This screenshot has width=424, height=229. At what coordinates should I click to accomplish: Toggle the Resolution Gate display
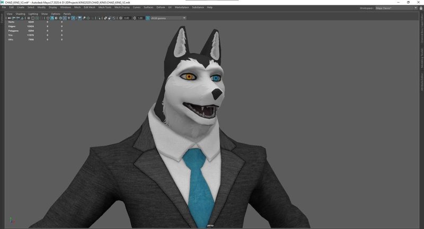coord(37,18)
